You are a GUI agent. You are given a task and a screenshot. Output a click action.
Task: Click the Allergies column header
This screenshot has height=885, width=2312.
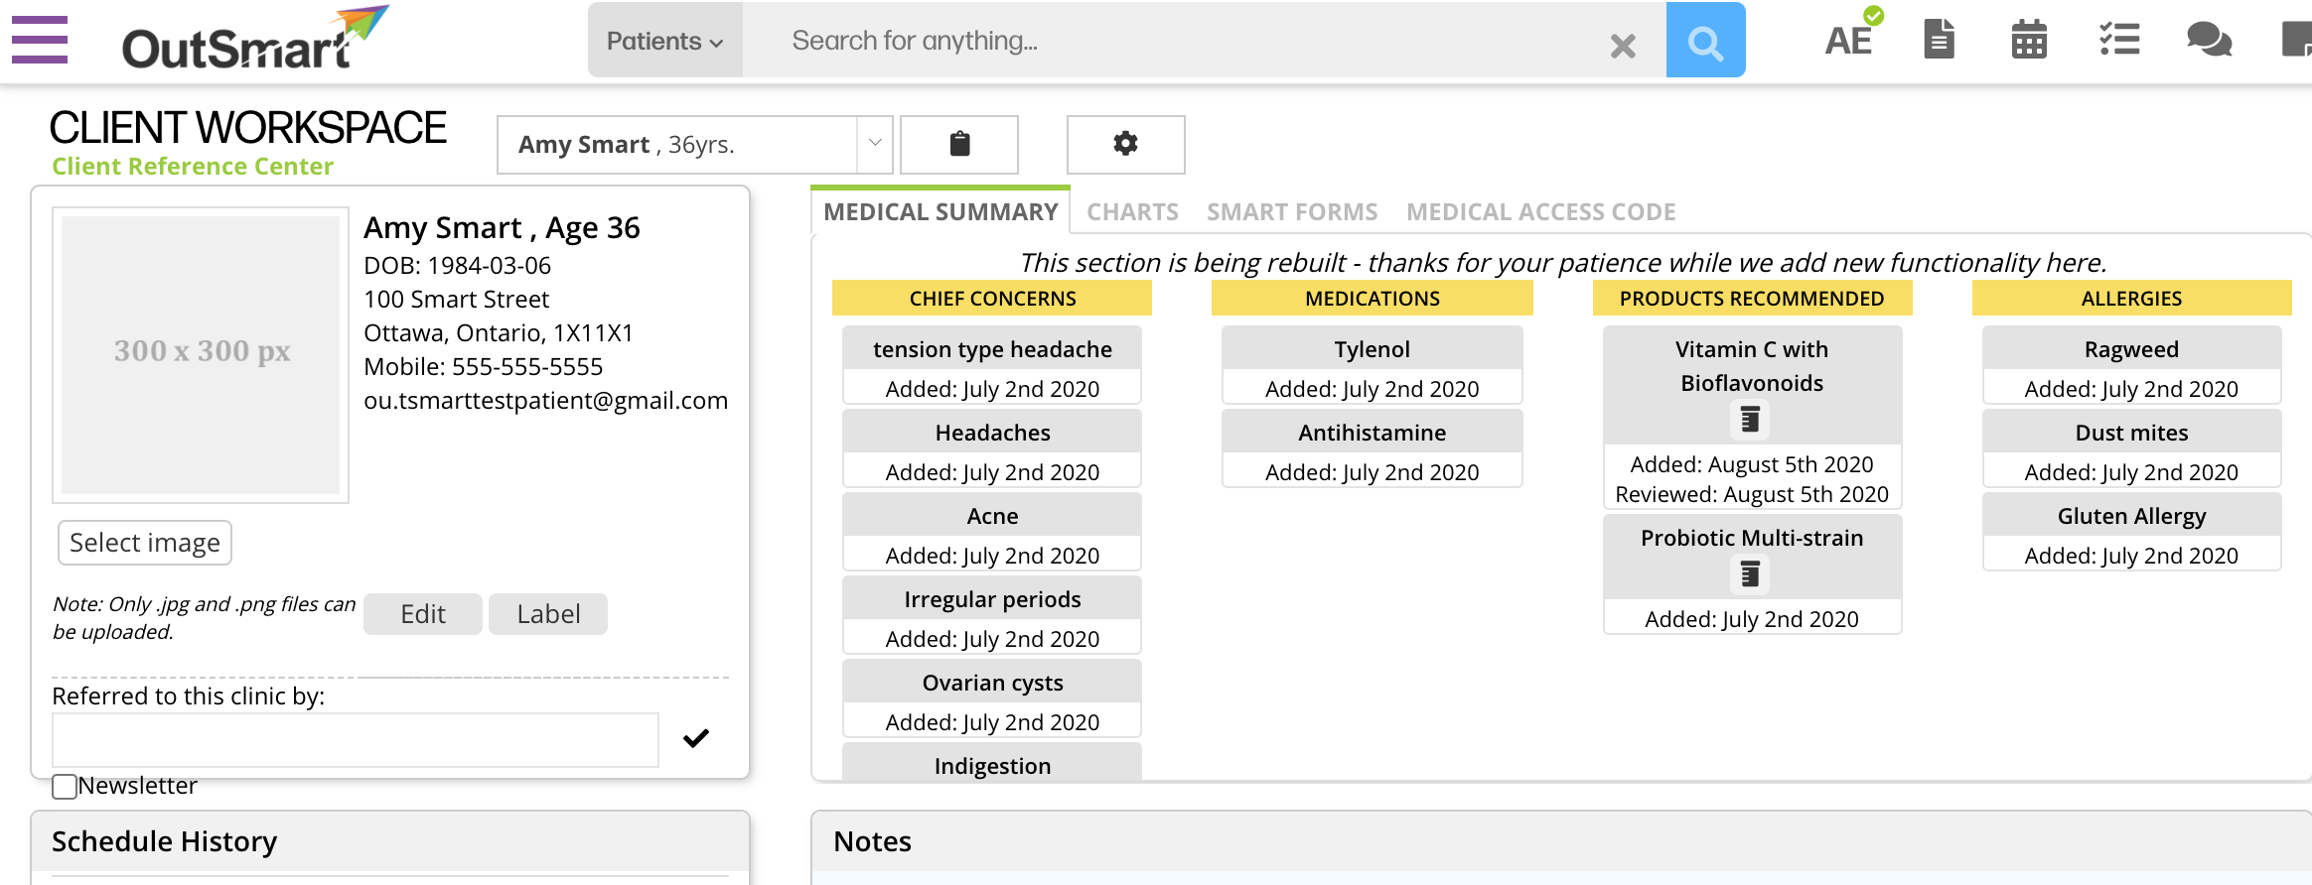2131,298
